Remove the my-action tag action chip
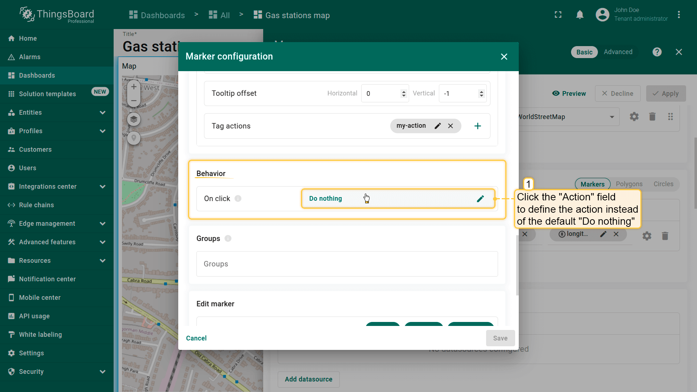 tap(451, 126)
